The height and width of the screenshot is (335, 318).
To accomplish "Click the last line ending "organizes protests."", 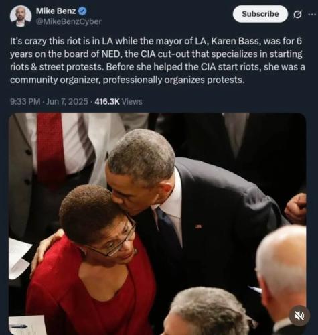I will (127, 80).
